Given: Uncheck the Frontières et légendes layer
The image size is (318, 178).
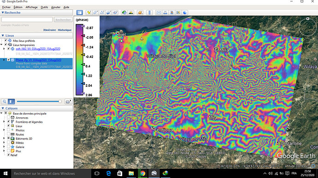Looking at the screenshot, I should (x=8, y=121).
